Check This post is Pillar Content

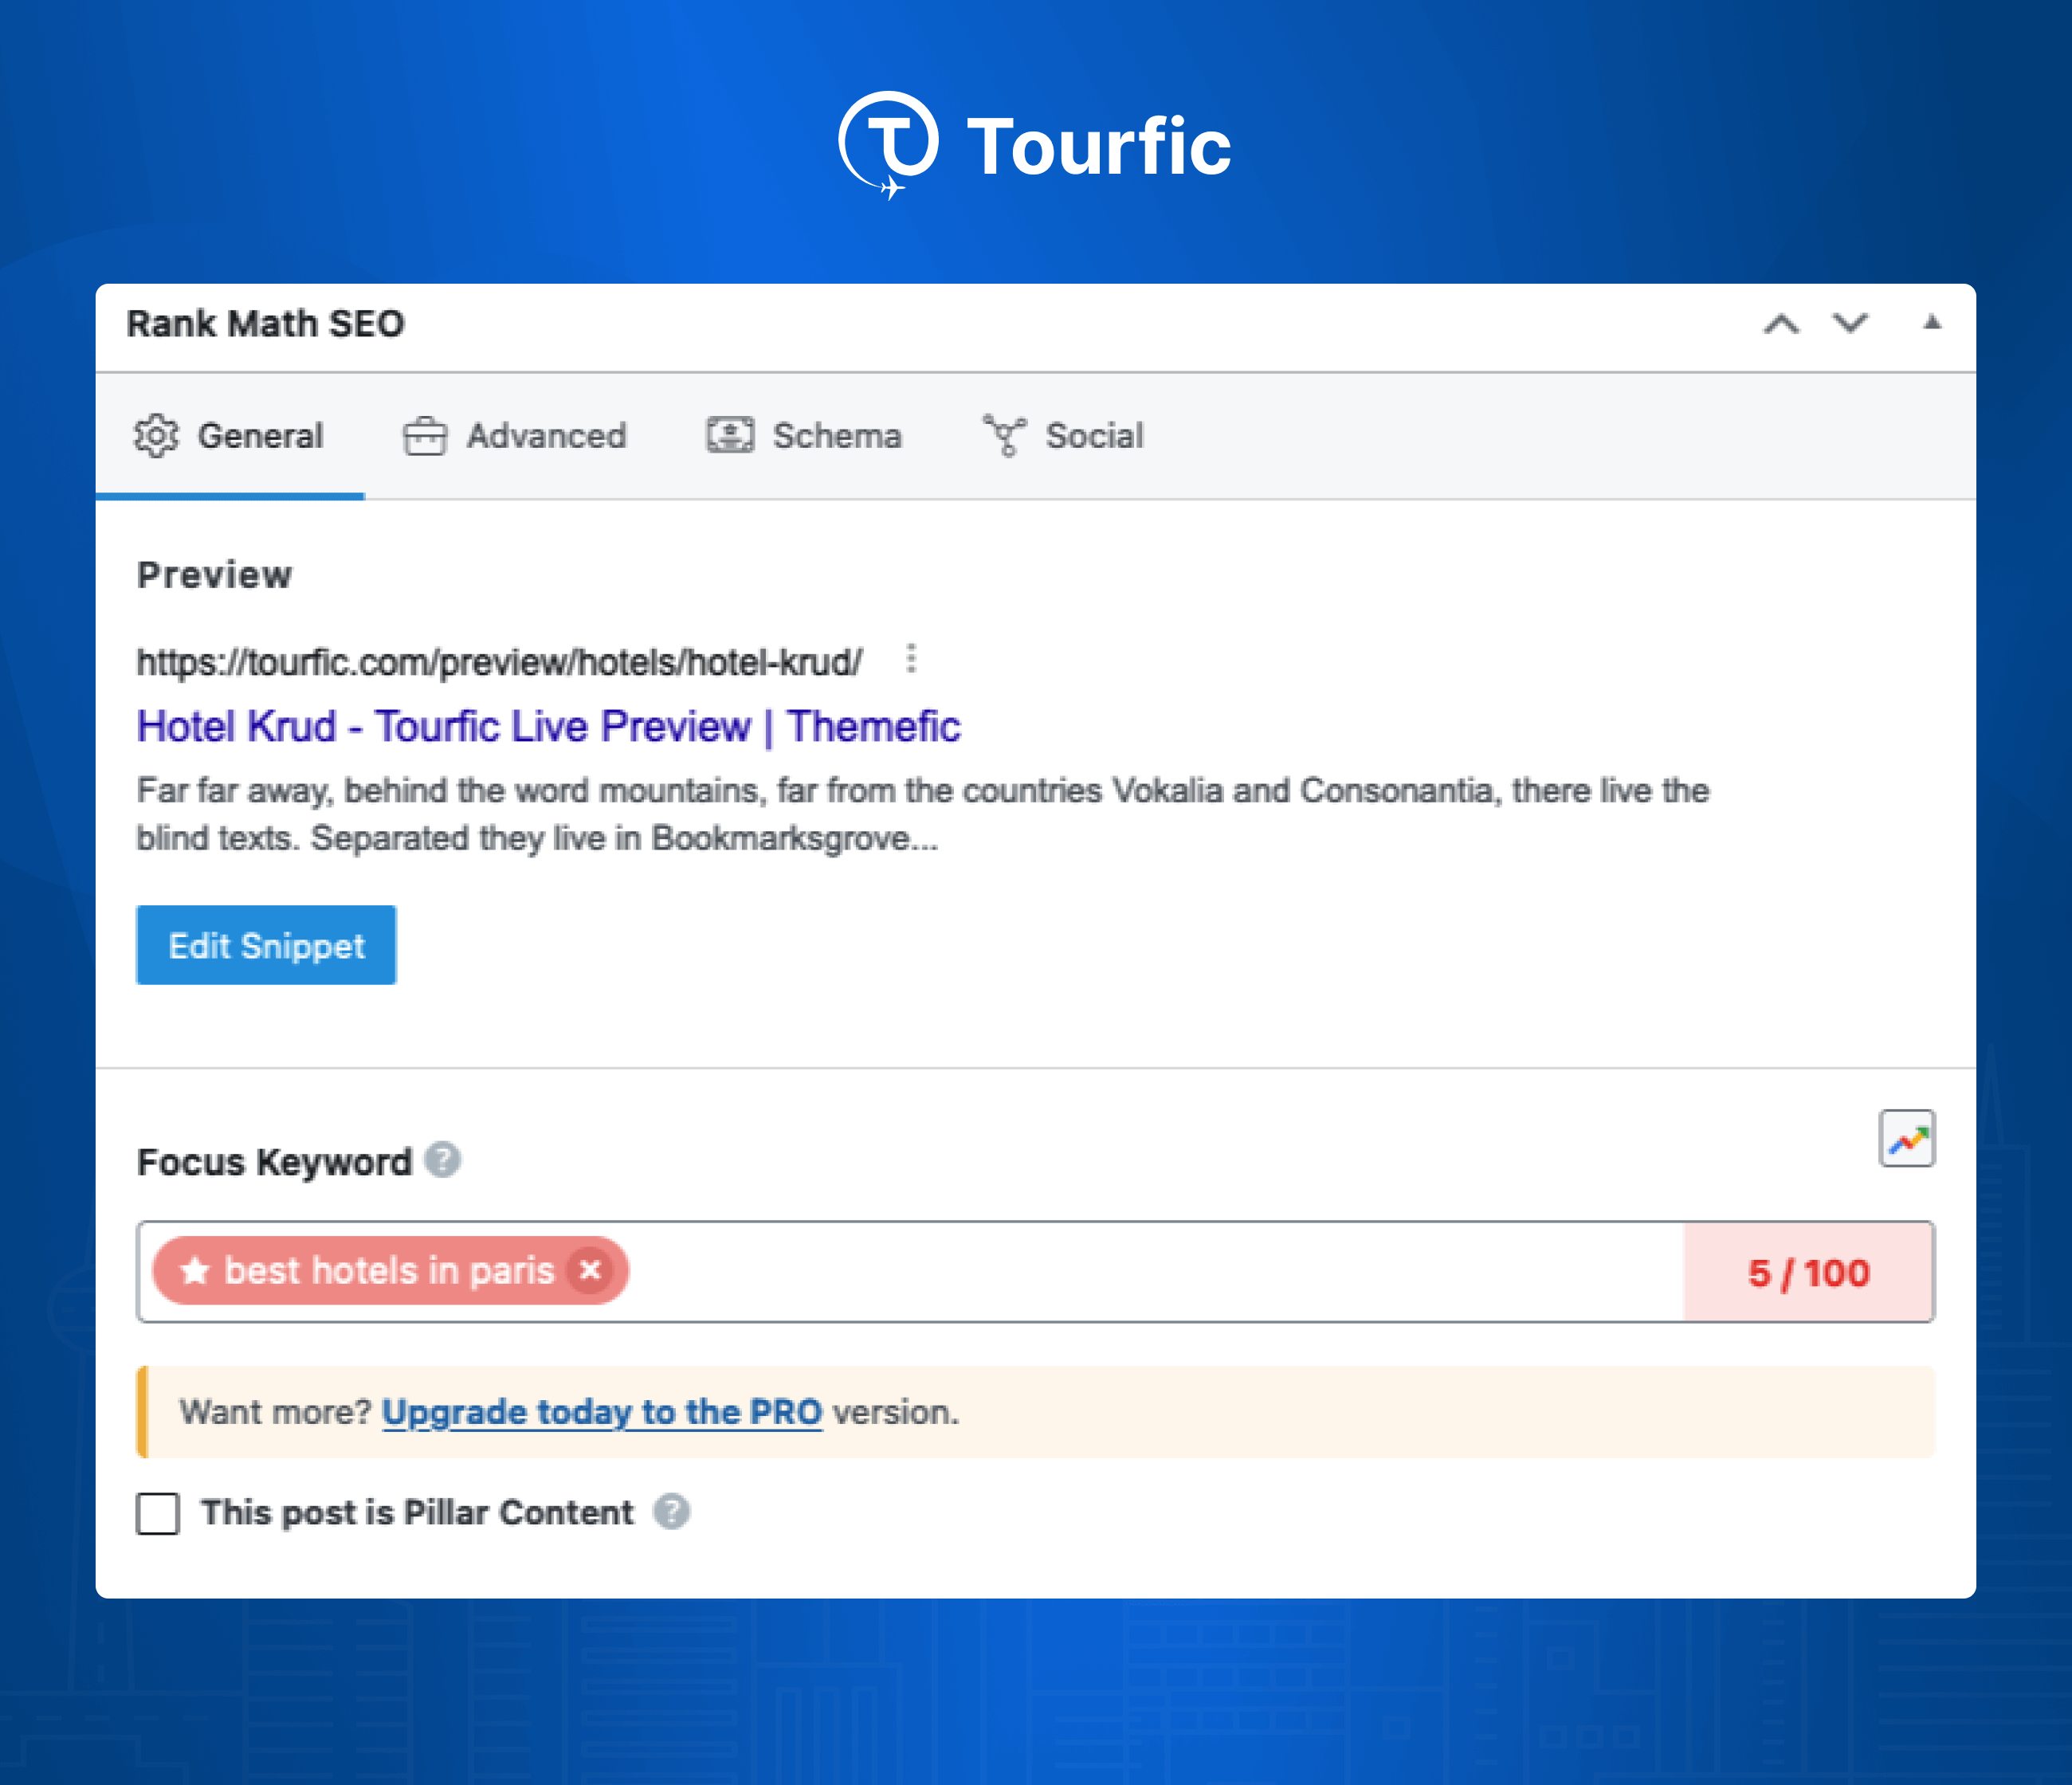tap(158, 1513)
